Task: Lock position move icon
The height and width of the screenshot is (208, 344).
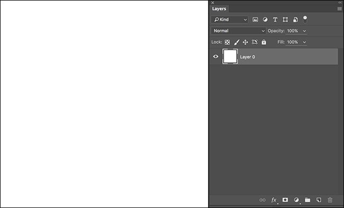Action: click(245, 42)
